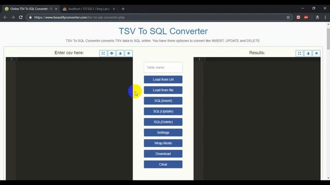The image size is (330, 185).
Task: Click inside the Results output editor
Action: 257,119
